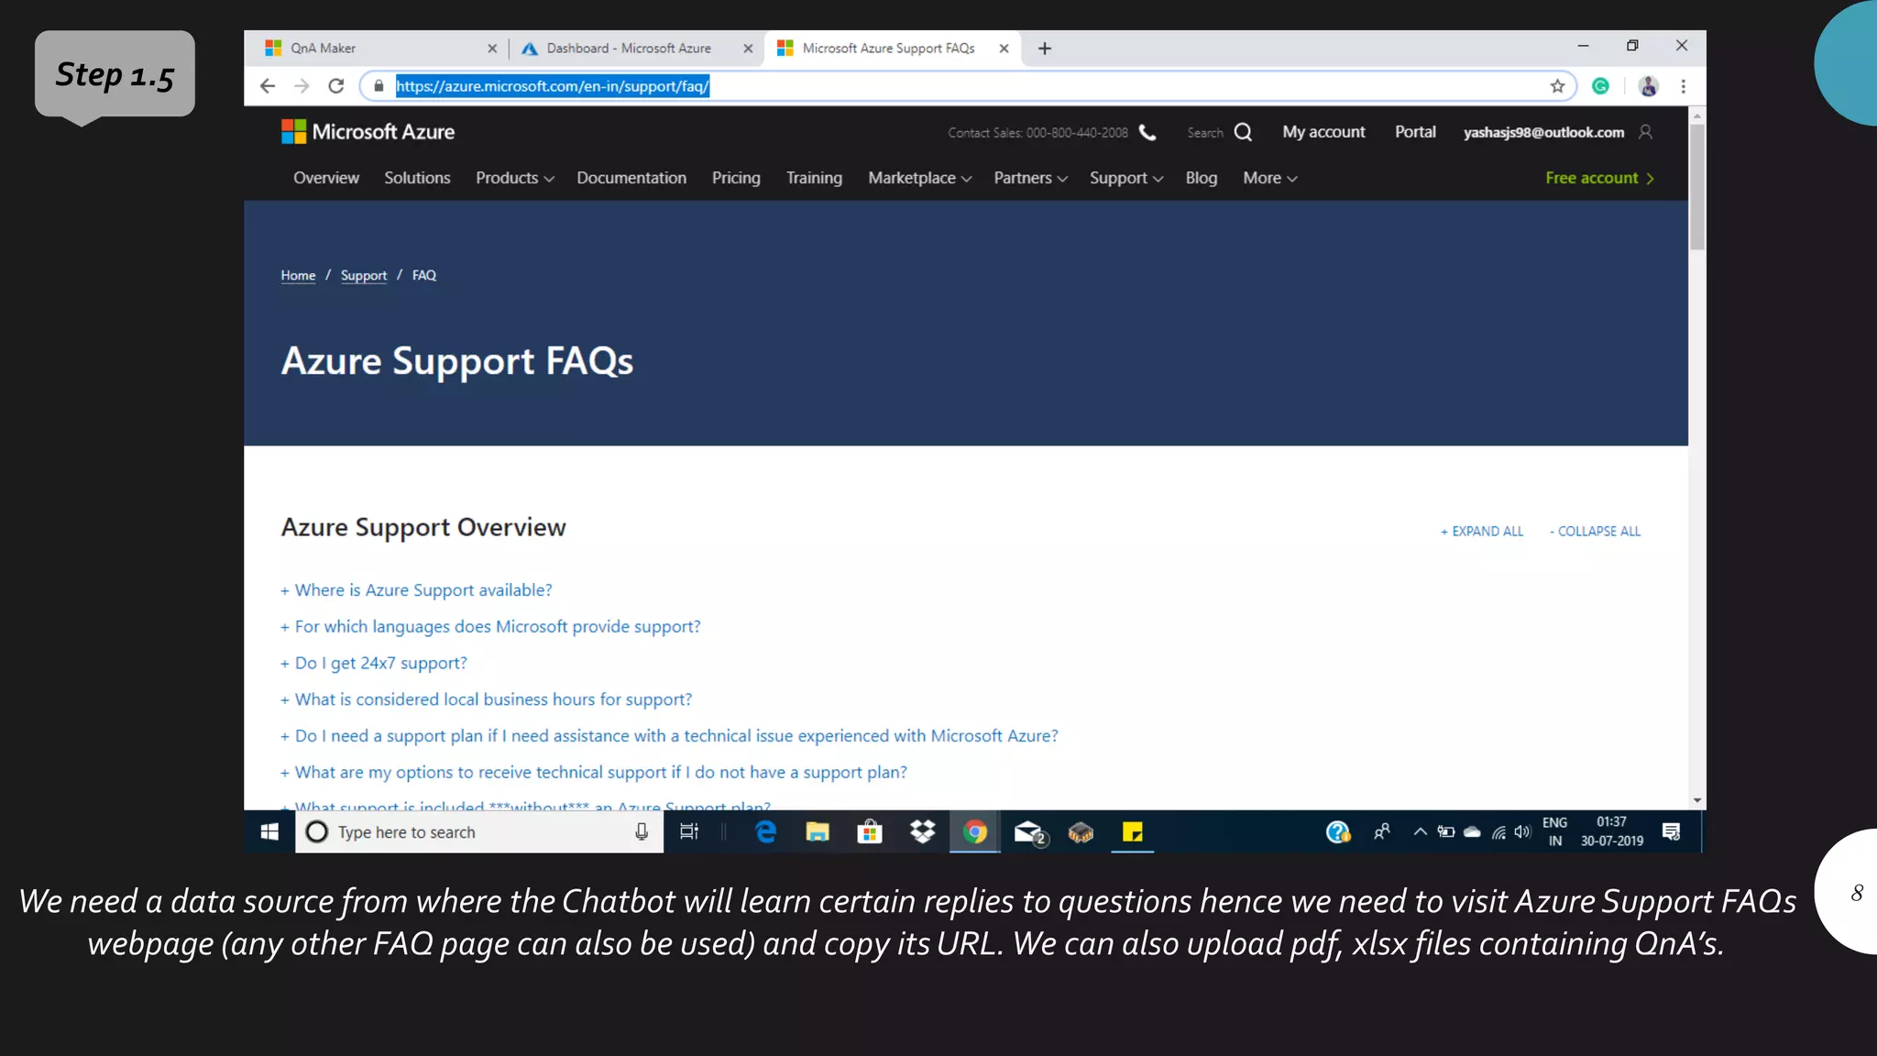Open the Grammarly extension icon

pyautogui.click(x=1600, y=86)
